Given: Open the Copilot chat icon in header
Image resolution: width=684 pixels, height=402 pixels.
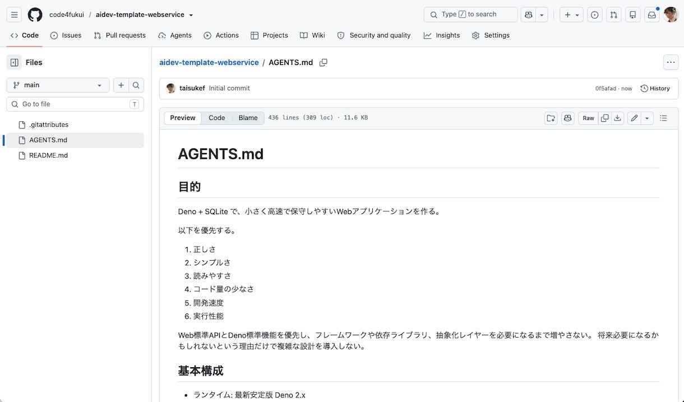Looking at the screenshot, I should pos(528,15).
